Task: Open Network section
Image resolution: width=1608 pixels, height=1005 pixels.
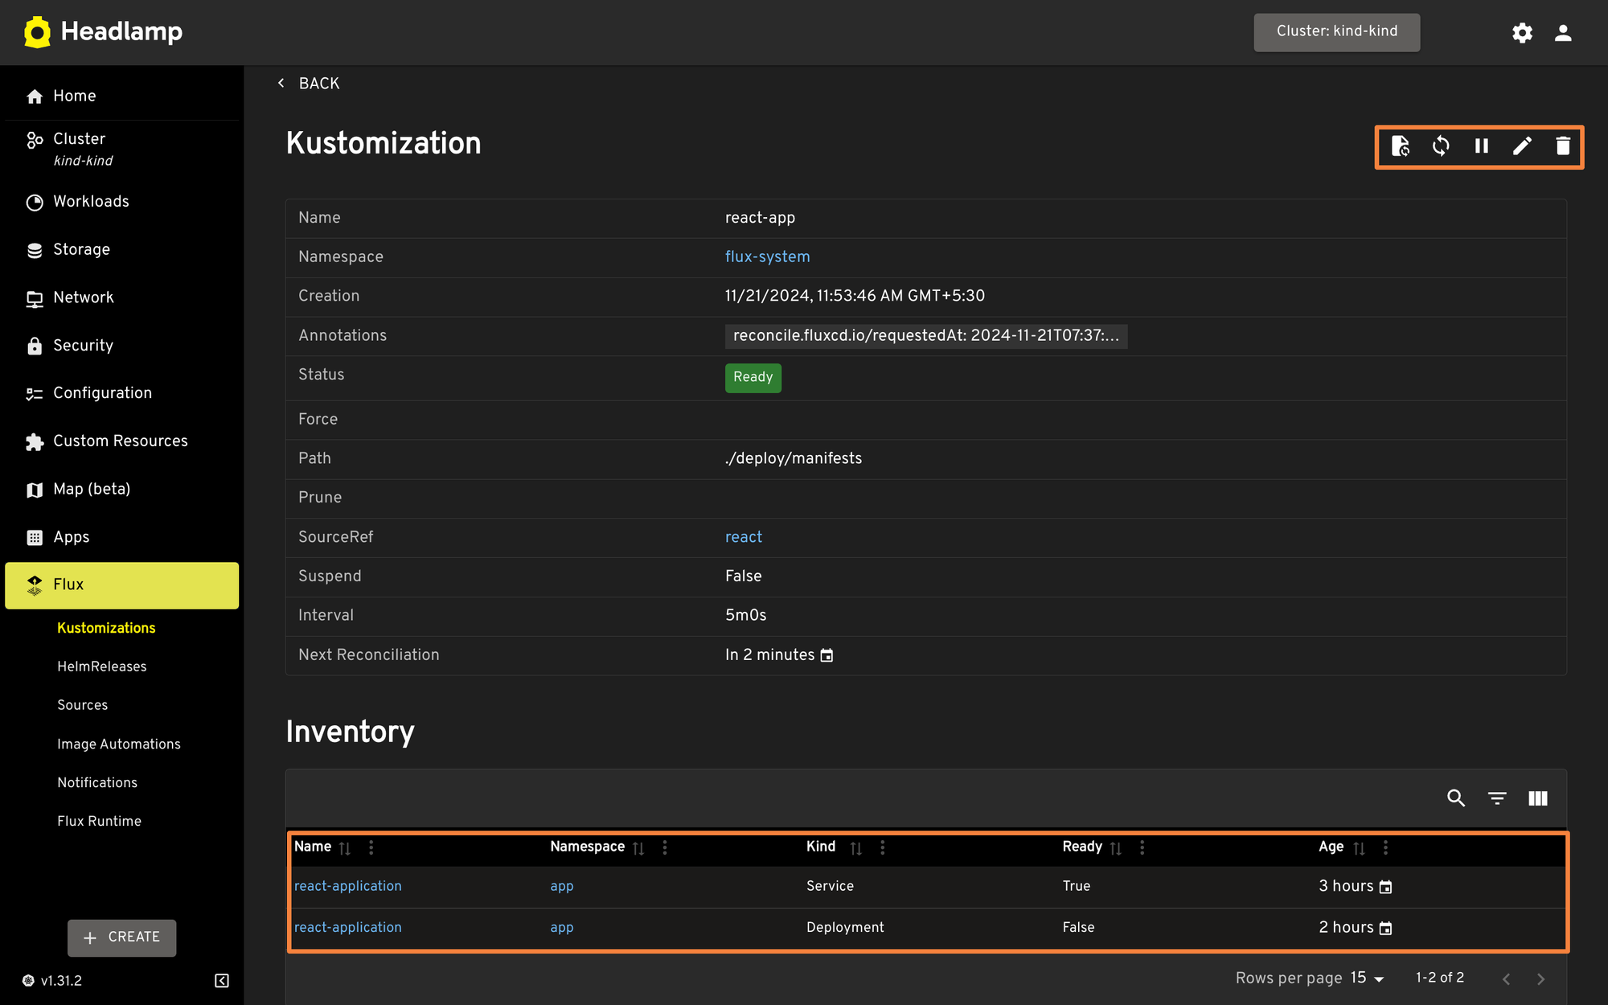Action: coord(121,297)
